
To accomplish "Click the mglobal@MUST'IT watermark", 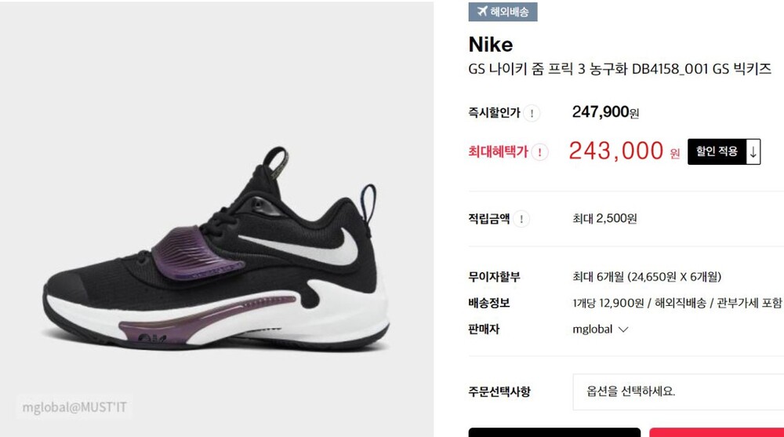I will point(74,407).
